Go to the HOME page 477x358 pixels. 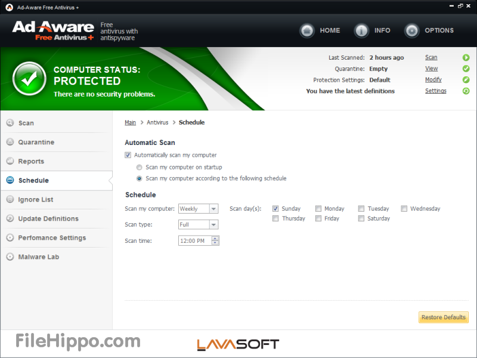click(330, 30)
